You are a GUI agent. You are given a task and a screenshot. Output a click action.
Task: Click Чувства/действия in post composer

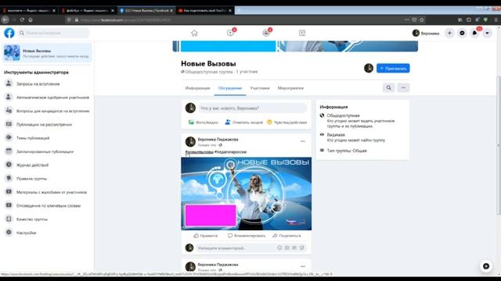(x=287, y=123)
